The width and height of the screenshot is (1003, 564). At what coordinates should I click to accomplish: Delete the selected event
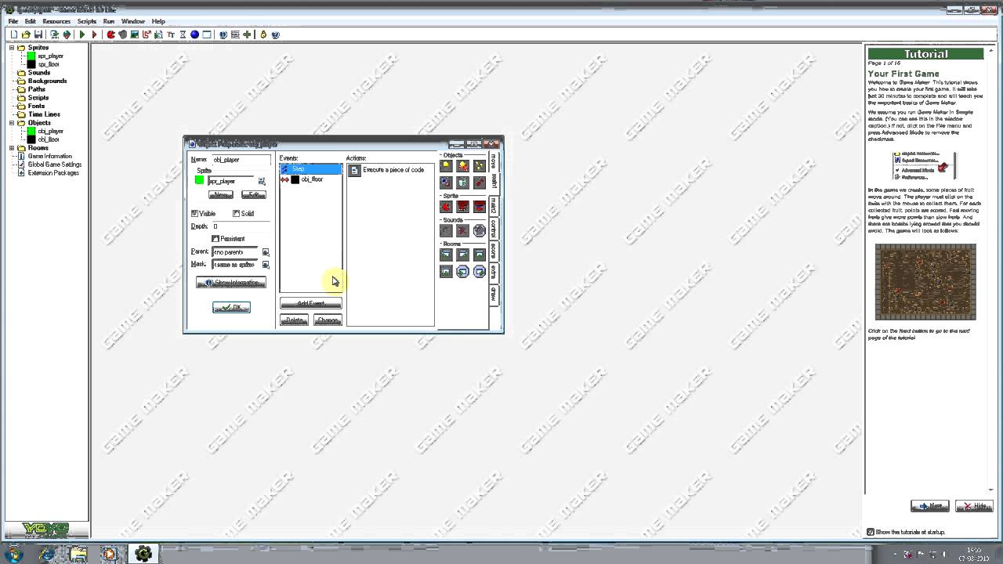(294, 320)
